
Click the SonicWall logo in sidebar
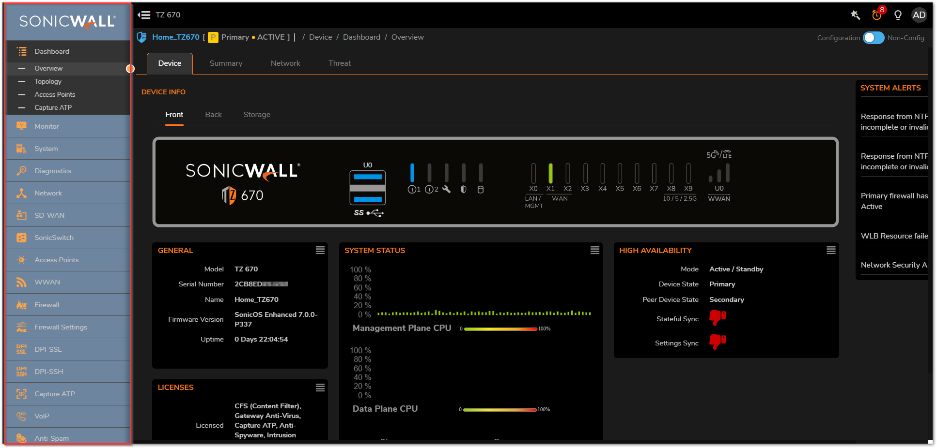pos(67,22)
